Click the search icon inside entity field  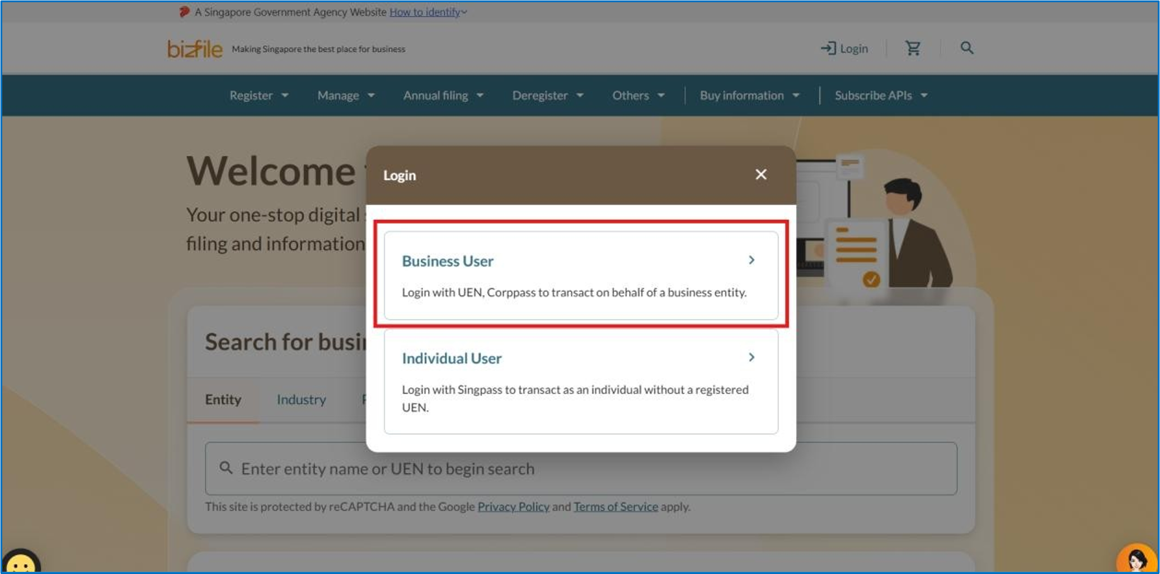pyautogui.click(x=226, y=468)
